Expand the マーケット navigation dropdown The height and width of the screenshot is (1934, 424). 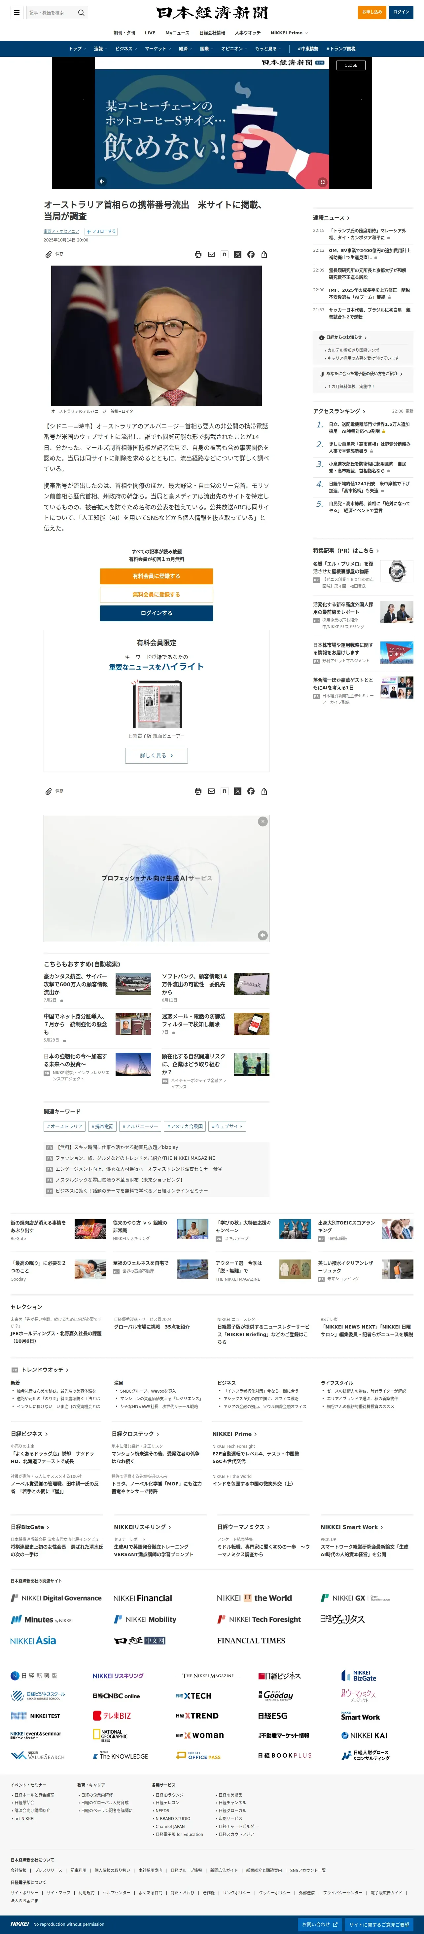(159, 49)
